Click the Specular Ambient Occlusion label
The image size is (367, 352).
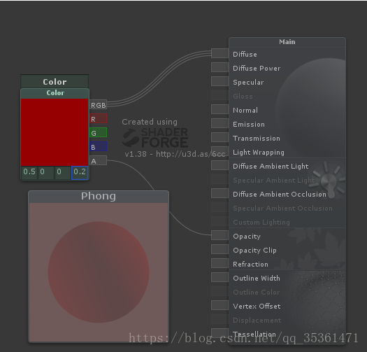[x=282, y=209]
